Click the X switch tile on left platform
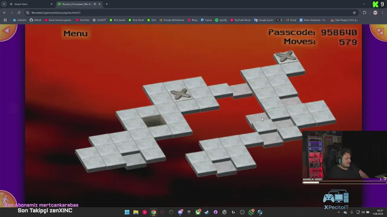 point(181,94)
